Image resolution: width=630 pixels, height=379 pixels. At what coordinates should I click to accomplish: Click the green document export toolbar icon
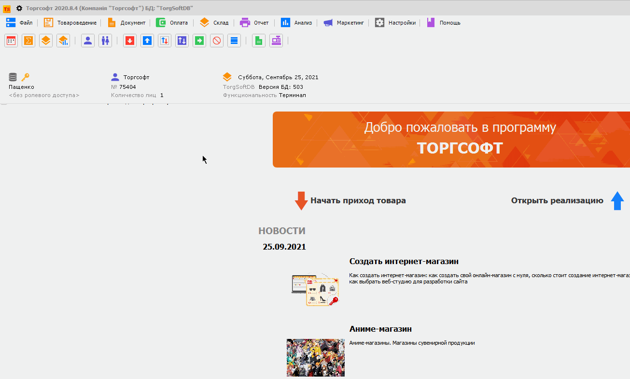click(258, 41)
